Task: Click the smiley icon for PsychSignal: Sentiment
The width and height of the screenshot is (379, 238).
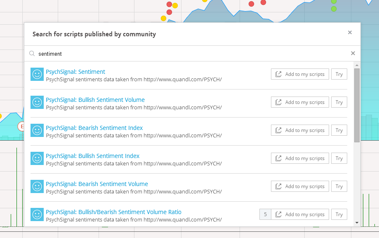Action: pyautogui.click(x=37, y=74)
